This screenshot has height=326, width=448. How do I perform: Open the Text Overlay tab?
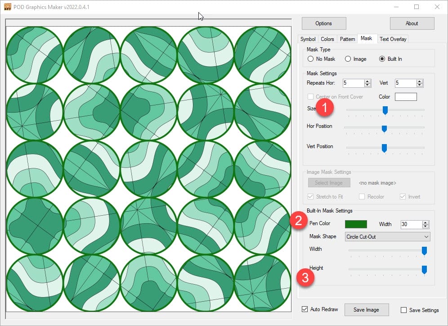(393, 39)
